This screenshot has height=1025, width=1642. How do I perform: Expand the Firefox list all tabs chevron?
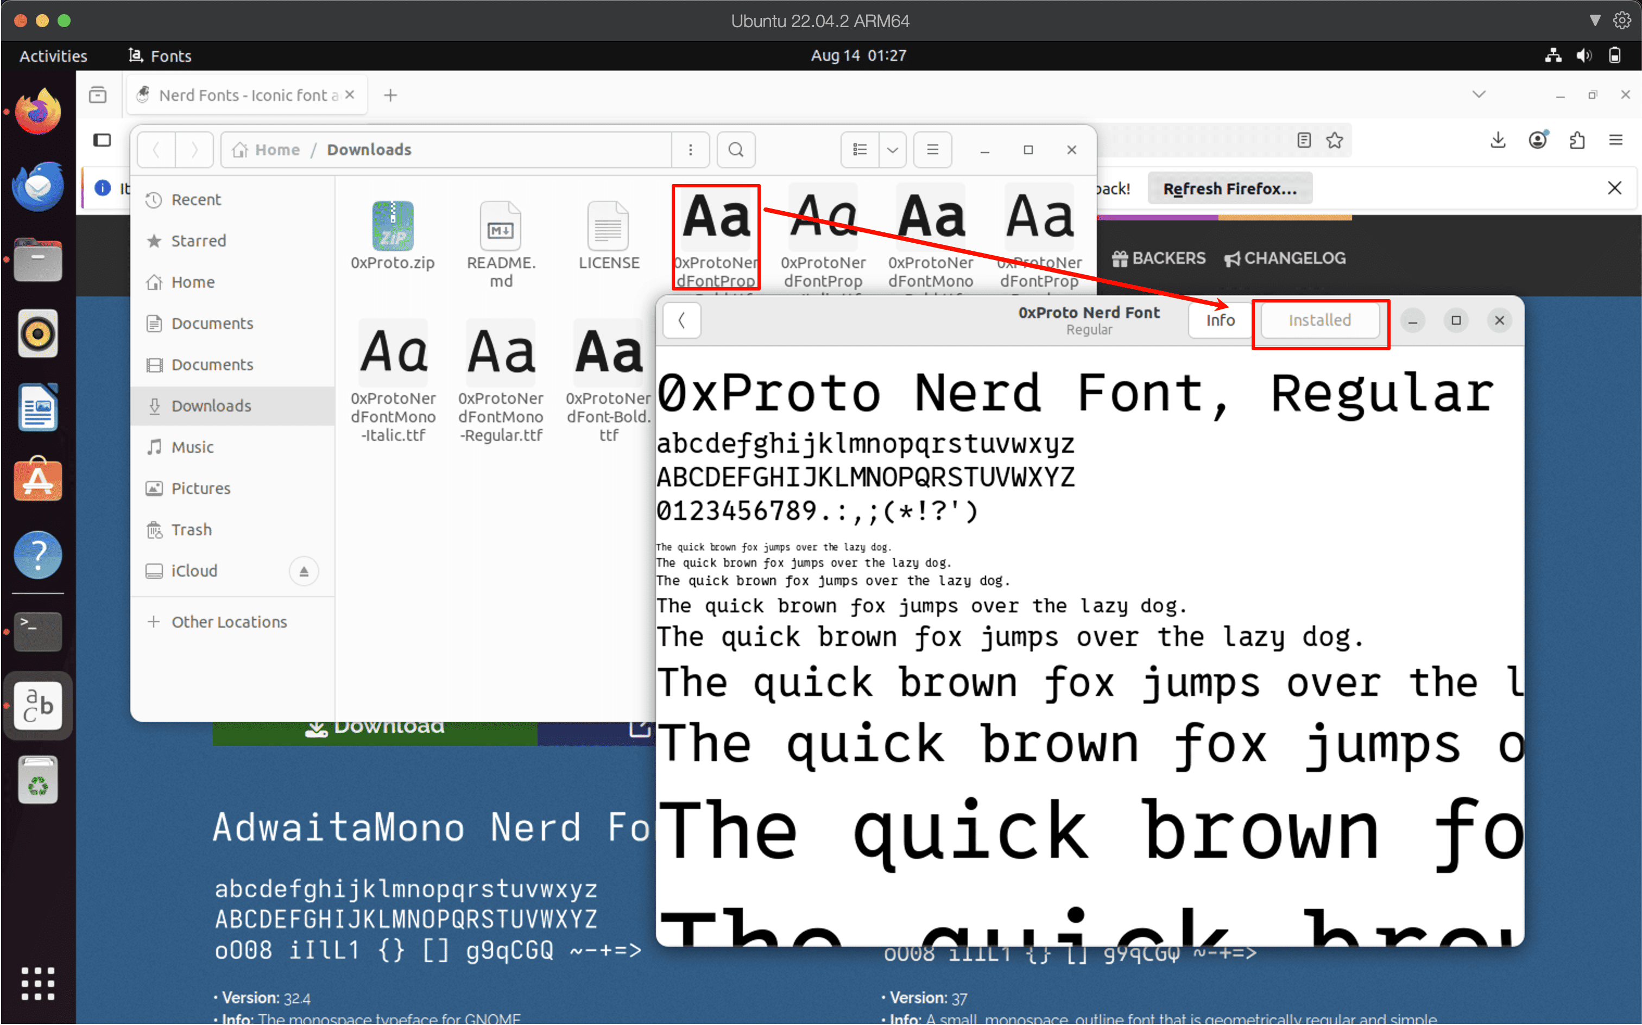[x=1479, y=95]
